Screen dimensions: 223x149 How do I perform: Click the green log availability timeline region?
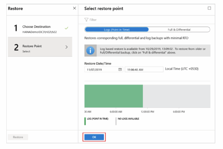pyautogui.click(x=113, y=96)
